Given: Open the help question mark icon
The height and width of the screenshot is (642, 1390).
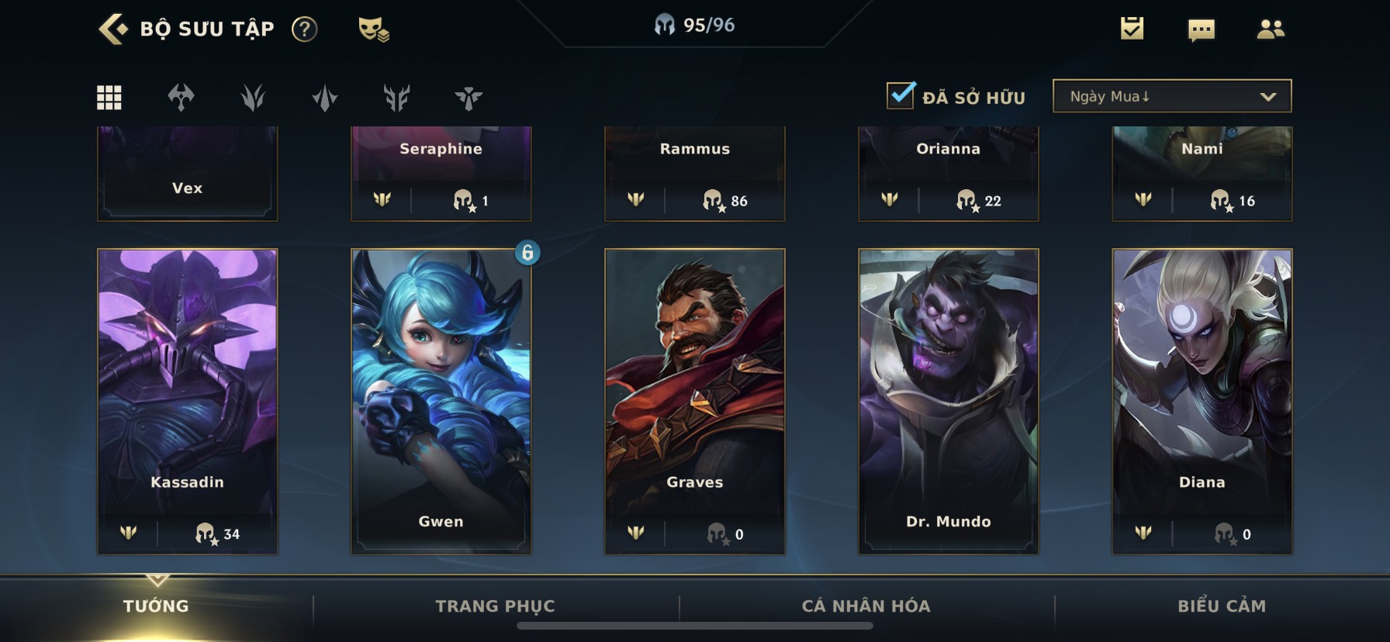Looking at the screenshot, I should click(x=304, y=29).
